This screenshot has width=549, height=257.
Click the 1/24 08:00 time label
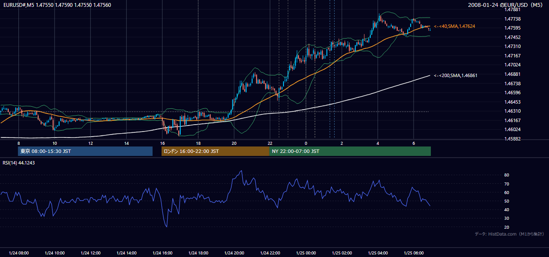click(18, 253)
